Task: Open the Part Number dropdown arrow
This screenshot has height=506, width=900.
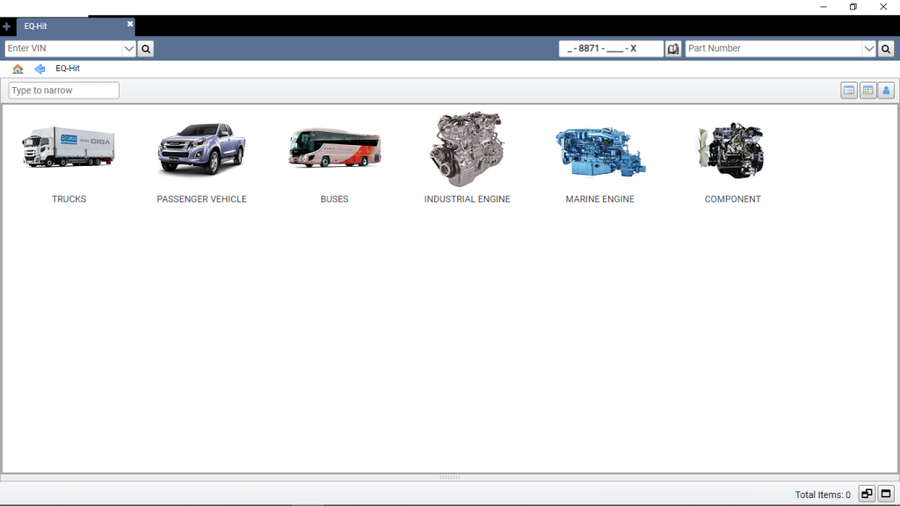Action: 869,48
